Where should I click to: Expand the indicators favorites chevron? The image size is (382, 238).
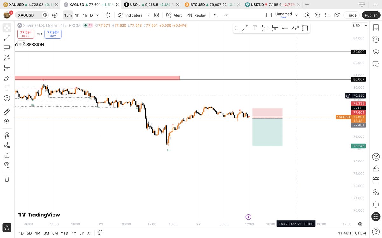click(x=148, y=15)
